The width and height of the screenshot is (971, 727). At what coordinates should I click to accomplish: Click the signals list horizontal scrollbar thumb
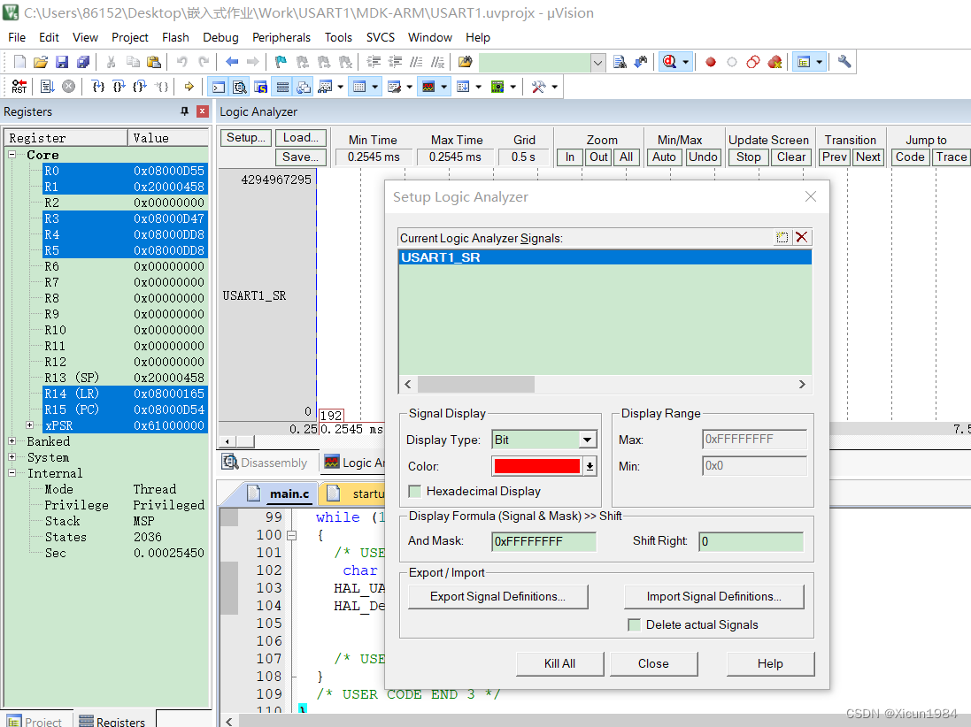click(x=476, y=384)
